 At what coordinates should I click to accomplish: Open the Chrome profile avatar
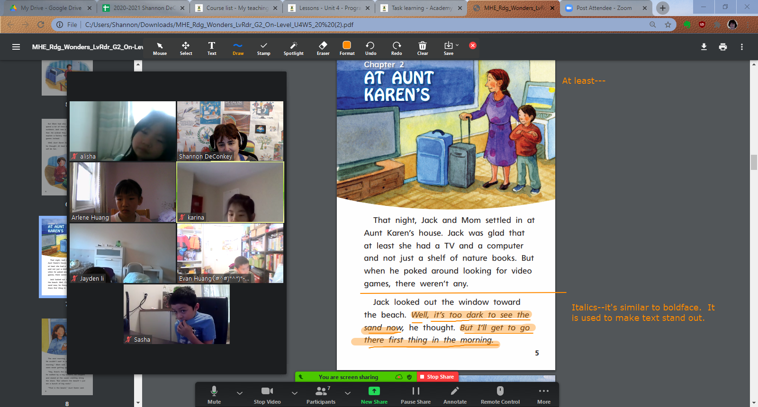click(x=732, y=25)
